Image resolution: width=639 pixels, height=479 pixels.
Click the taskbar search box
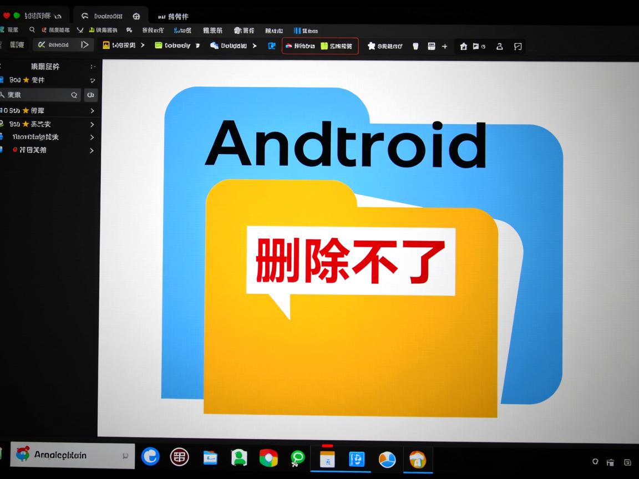(72, 456)
